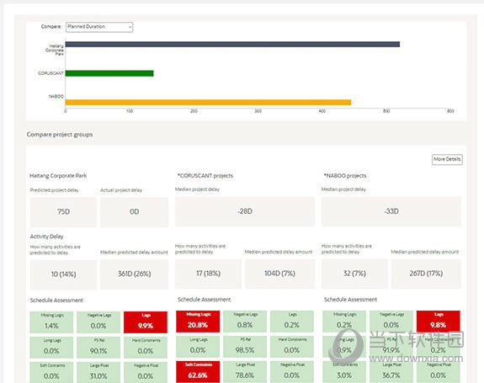Screen dimensions: 484x383
Task: Click the -28D median project delay value
Action: (245, 211)
